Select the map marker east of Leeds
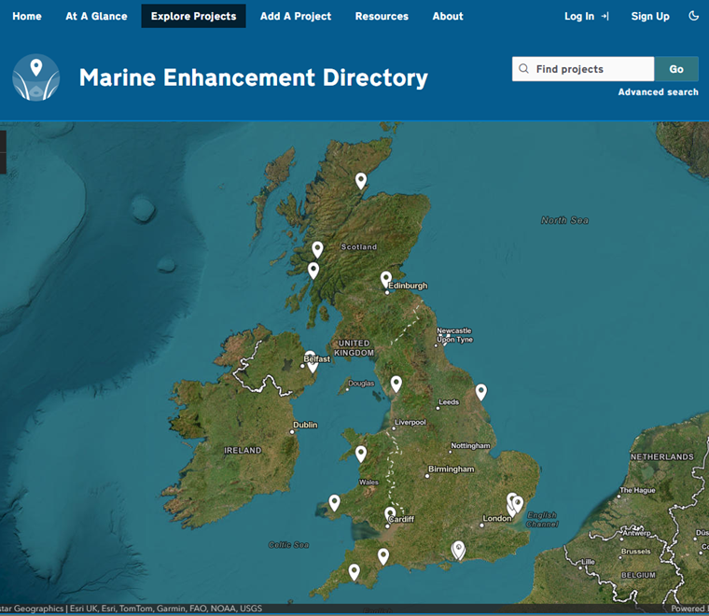709x616 pixels. point(480,392)
